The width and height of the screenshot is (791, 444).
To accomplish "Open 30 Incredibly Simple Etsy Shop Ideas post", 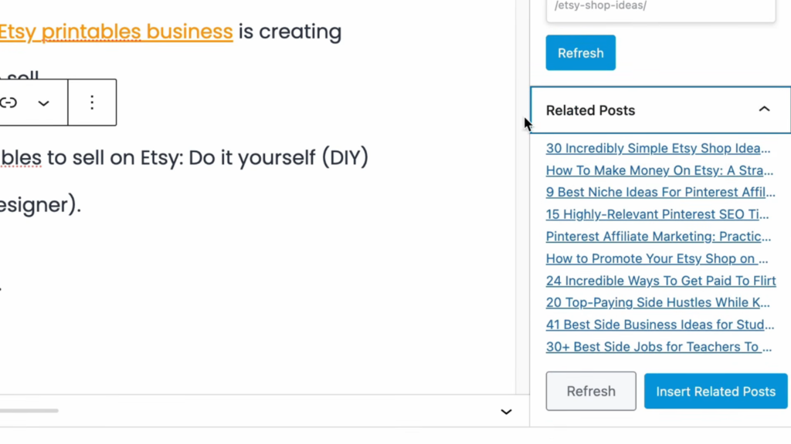I will tap(657, 148).
